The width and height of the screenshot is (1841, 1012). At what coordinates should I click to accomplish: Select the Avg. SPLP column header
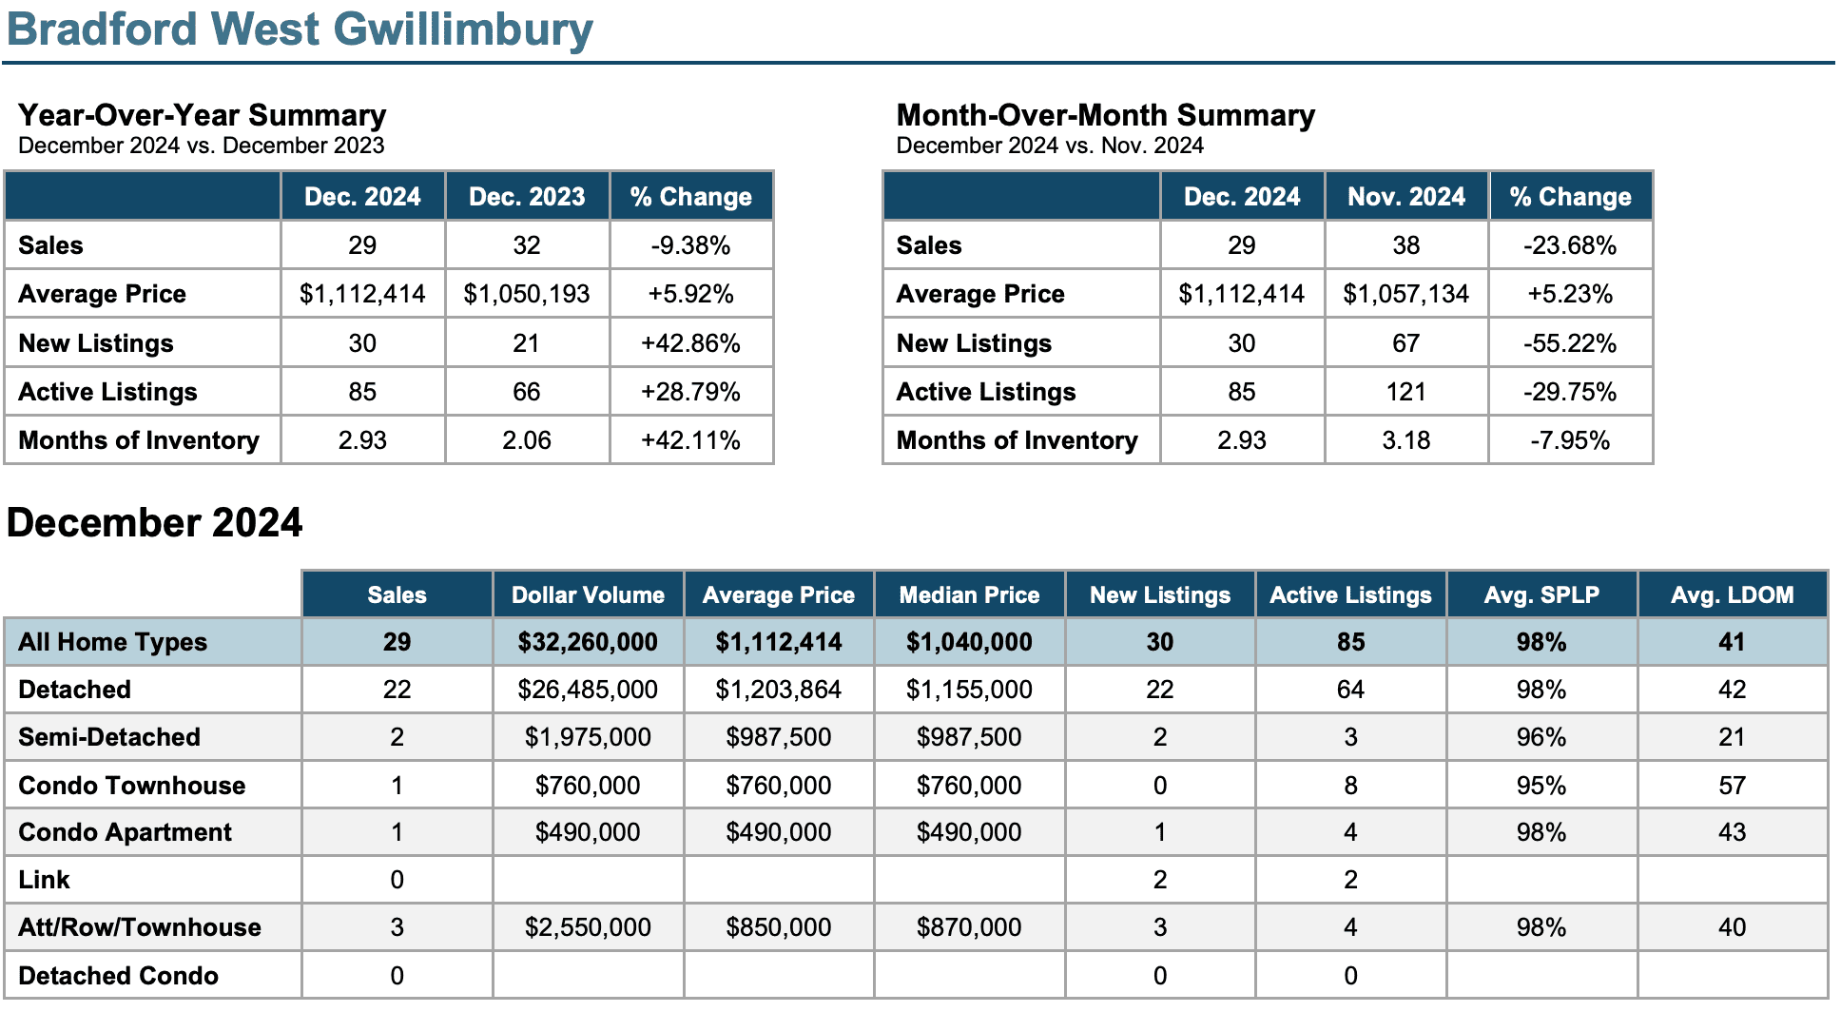point(1541,595)
